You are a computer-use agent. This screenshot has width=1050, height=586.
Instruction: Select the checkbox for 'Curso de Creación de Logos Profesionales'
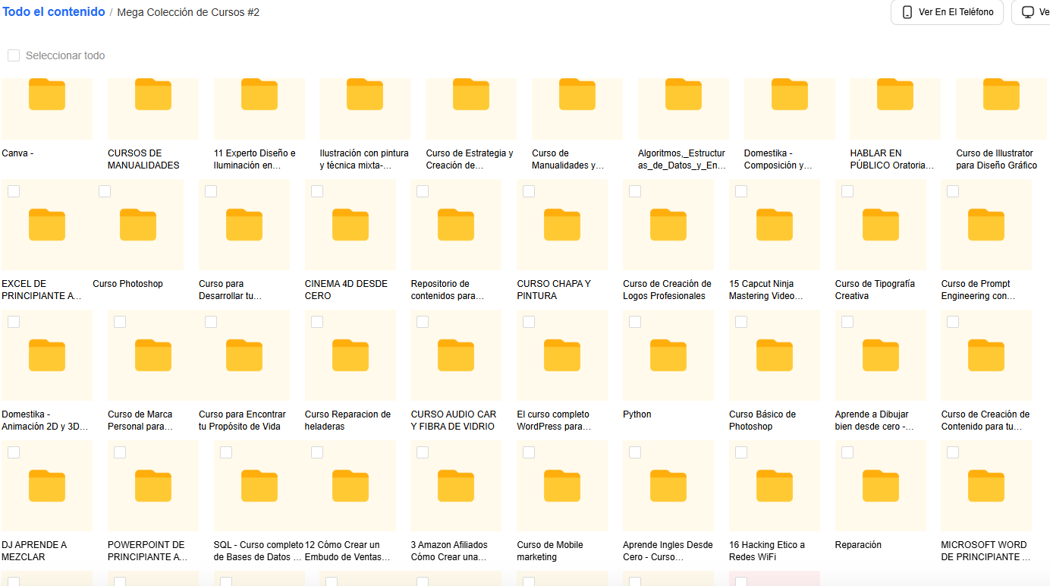coord(635,191)
